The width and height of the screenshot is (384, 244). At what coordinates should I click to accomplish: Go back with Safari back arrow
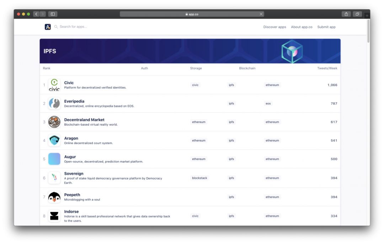coord(36,14)
